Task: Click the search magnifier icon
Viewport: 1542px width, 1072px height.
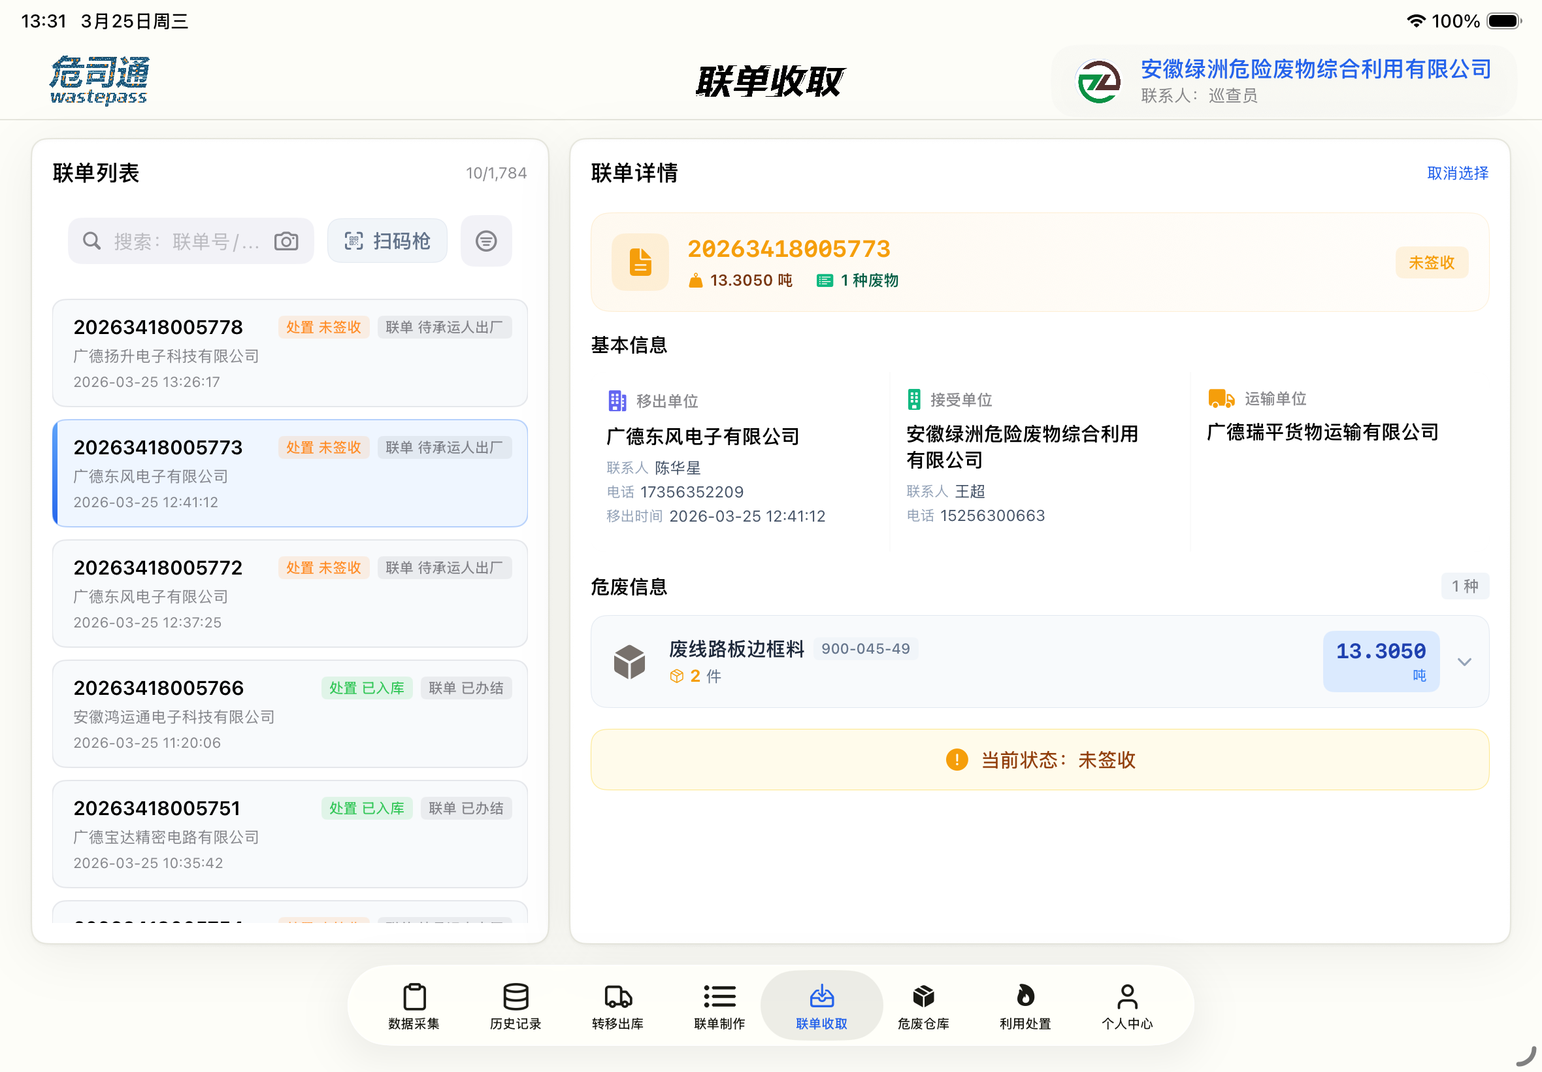Action: [92, 241]
